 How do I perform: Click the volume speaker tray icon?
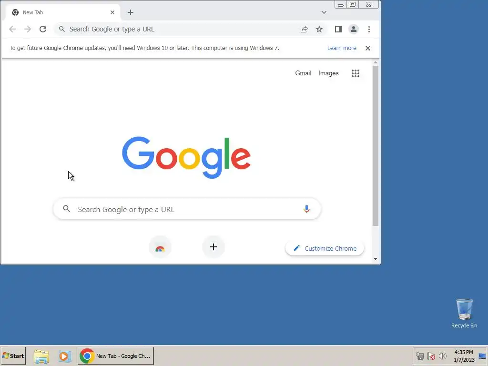coord(442,356)
